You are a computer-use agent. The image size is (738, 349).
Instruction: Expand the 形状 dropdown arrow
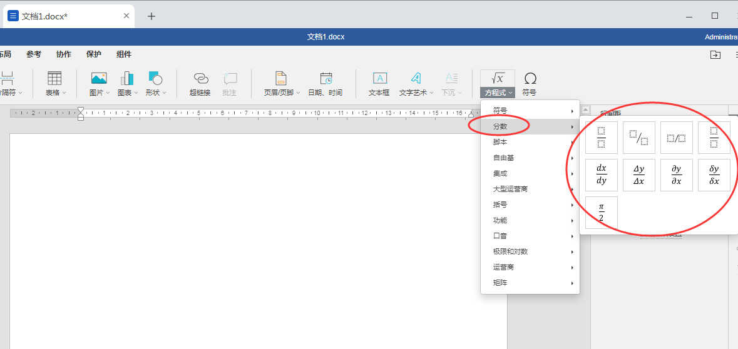165,93
